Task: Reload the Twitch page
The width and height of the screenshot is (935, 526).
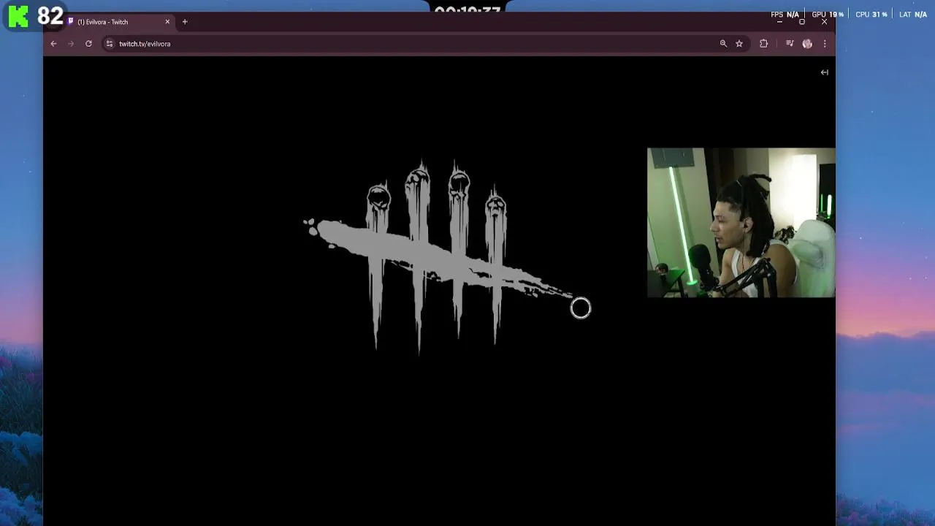Action: click(88, 44)
